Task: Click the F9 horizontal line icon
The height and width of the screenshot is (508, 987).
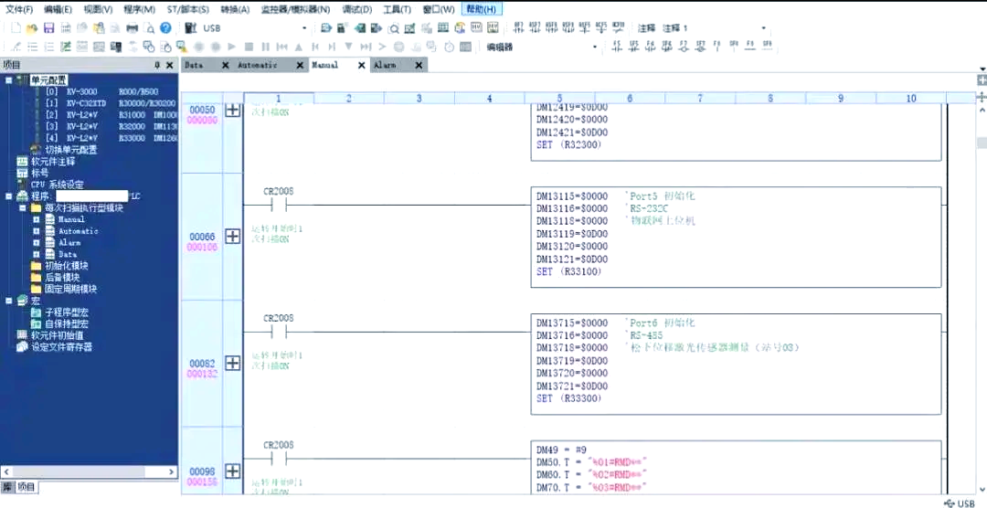Action: click(749, 46)
